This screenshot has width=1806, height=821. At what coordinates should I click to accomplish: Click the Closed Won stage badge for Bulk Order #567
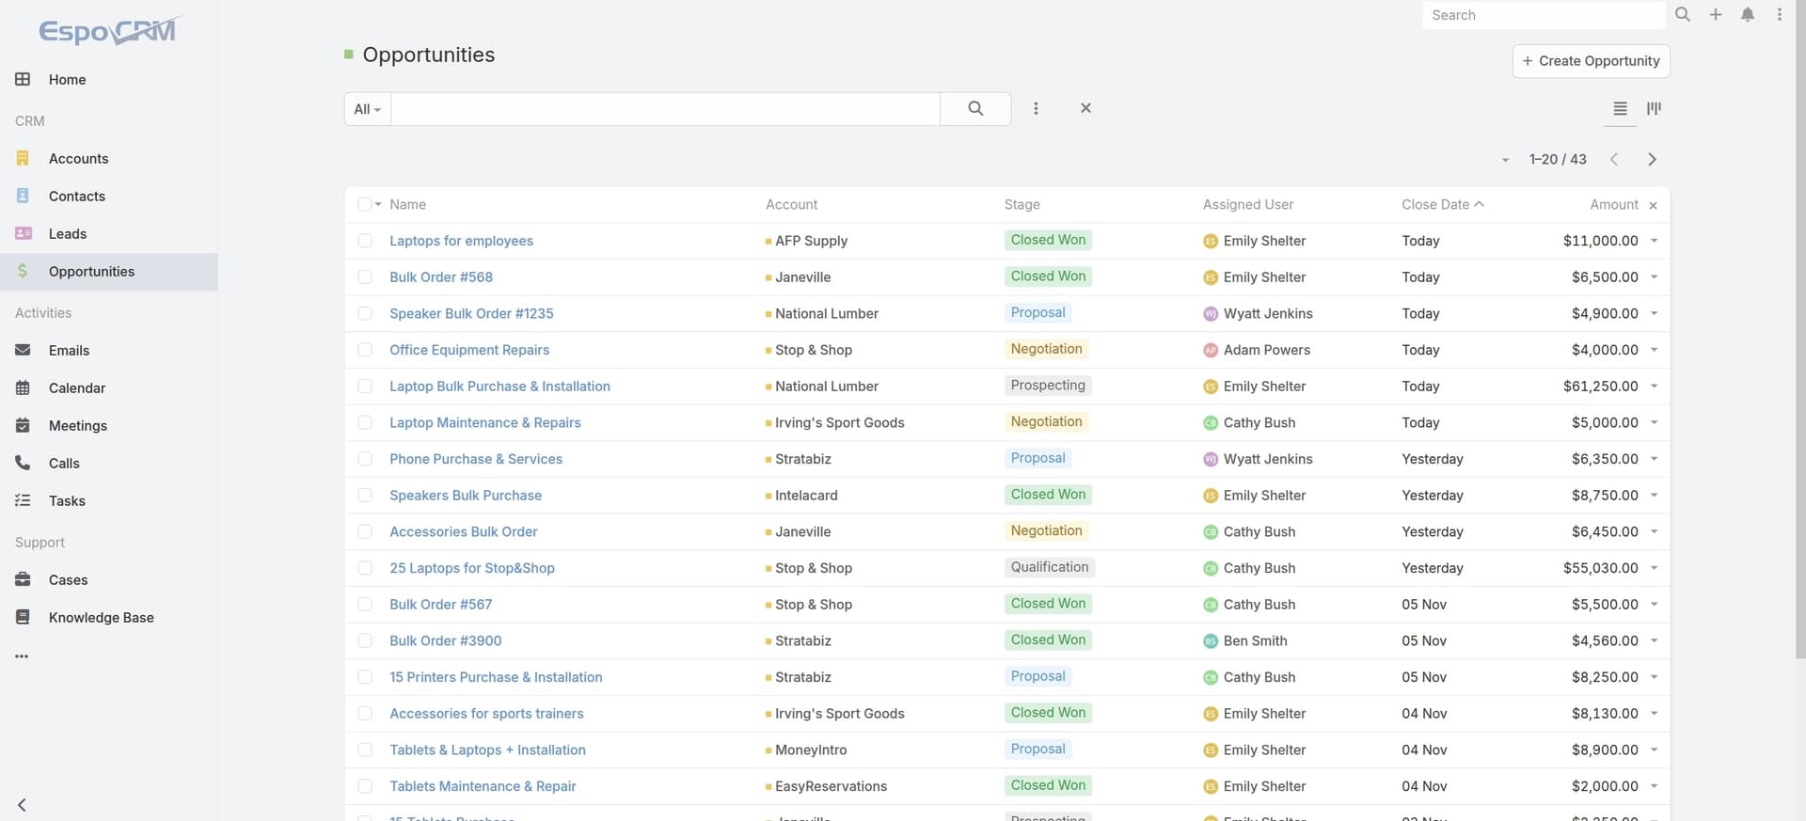point(1048,604)
